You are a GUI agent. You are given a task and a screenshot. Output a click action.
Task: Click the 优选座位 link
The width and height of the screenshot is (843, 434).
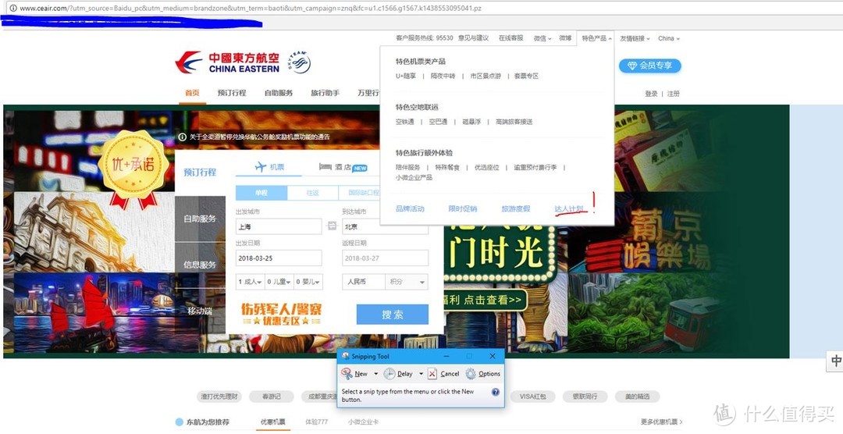[x=486, y=168]
